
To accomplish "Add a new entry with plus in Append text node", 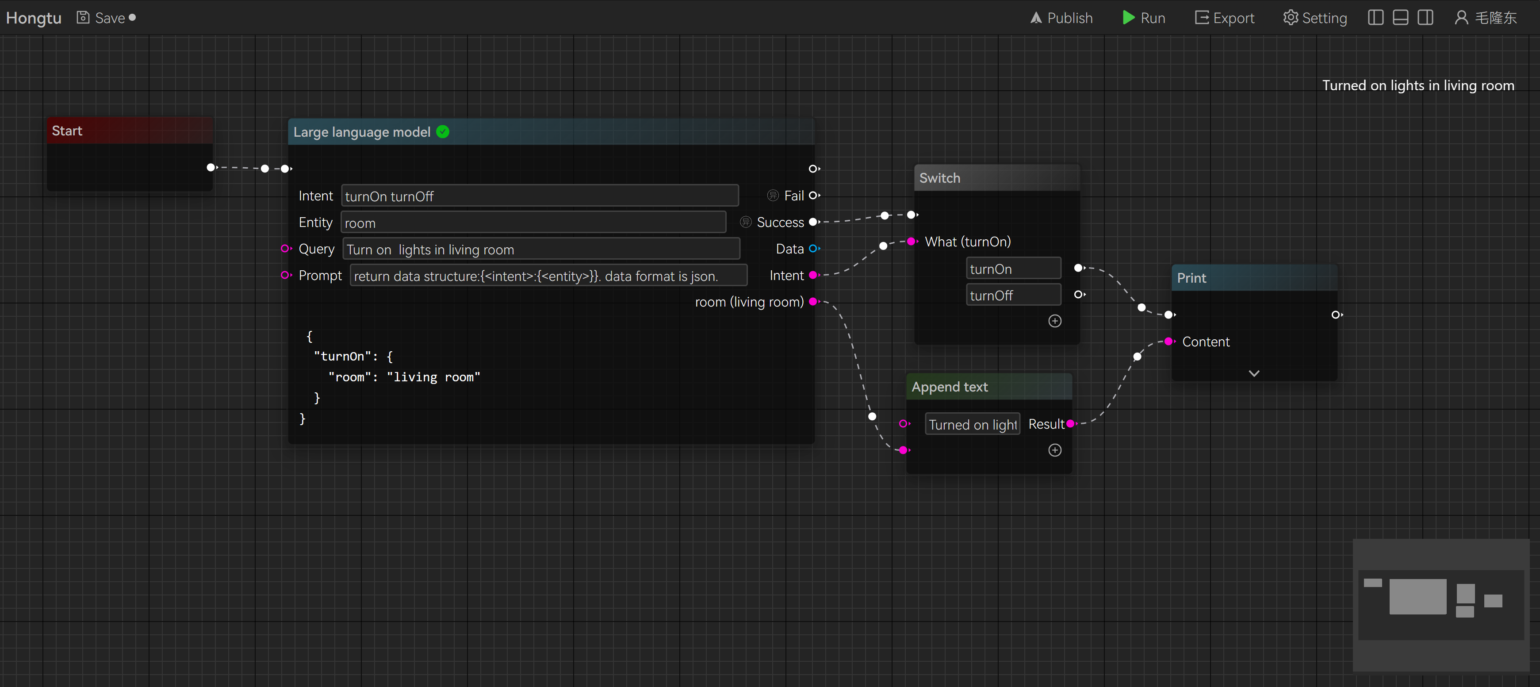I will pyautogui.click(x=1054, y=450).
